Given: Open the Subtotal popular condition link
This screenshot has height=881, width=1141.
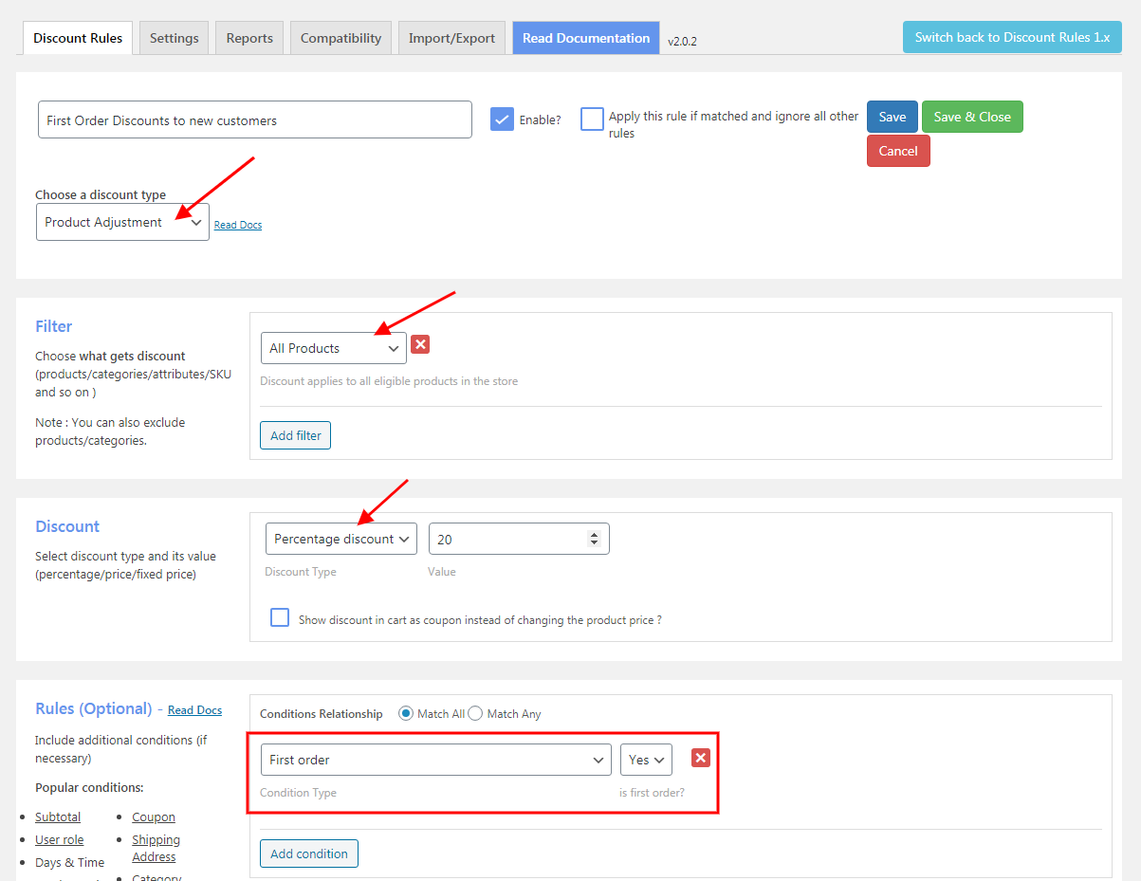Looking at the screenshot, I should pos(57,816).
